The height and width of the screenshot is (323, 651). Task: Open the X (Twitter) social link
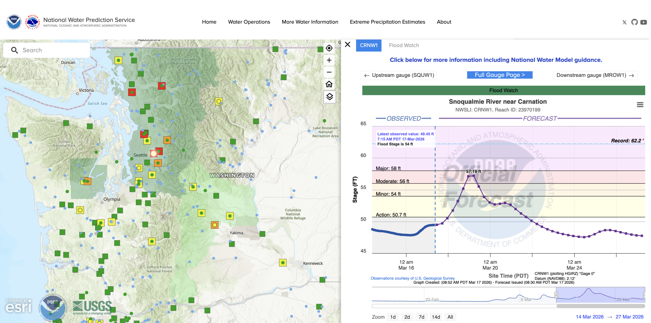pos(624,22)
